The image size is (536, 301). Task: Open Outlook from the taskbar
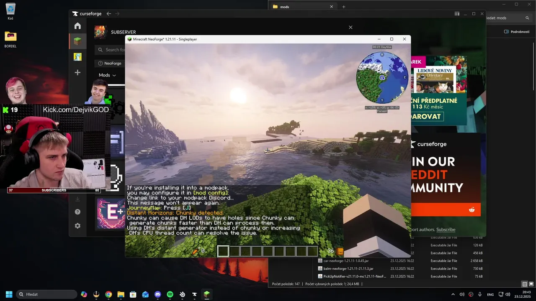coord(145,294)
